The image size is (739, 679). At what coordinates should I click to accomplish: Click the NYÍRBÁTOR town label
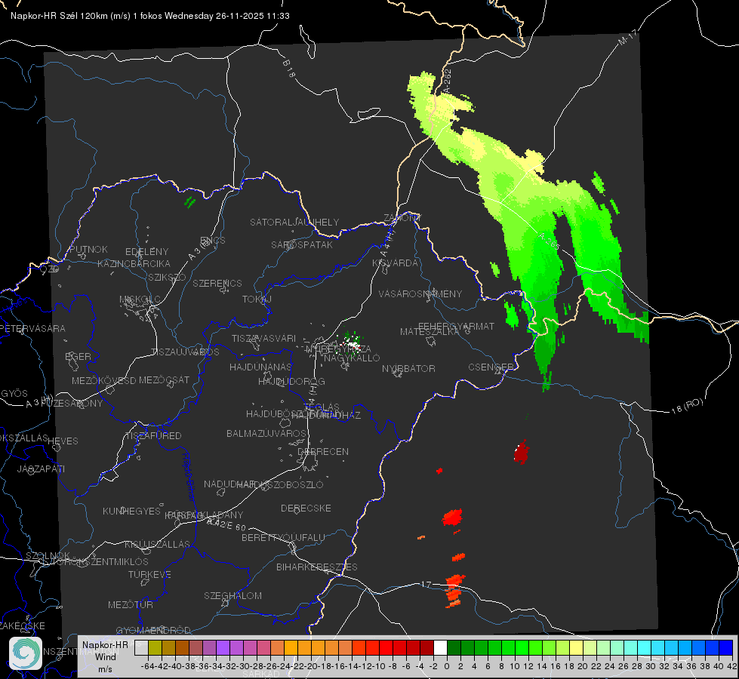408,368
